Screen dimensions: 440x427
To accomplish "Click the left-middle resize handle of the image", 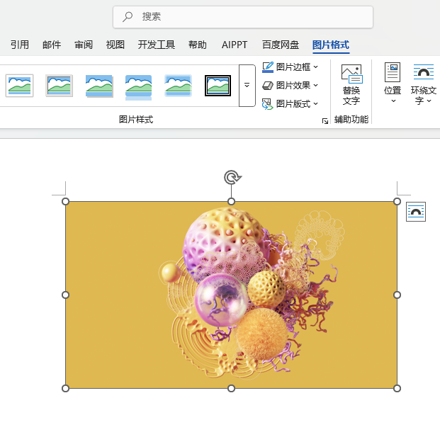I will (65, 295).
